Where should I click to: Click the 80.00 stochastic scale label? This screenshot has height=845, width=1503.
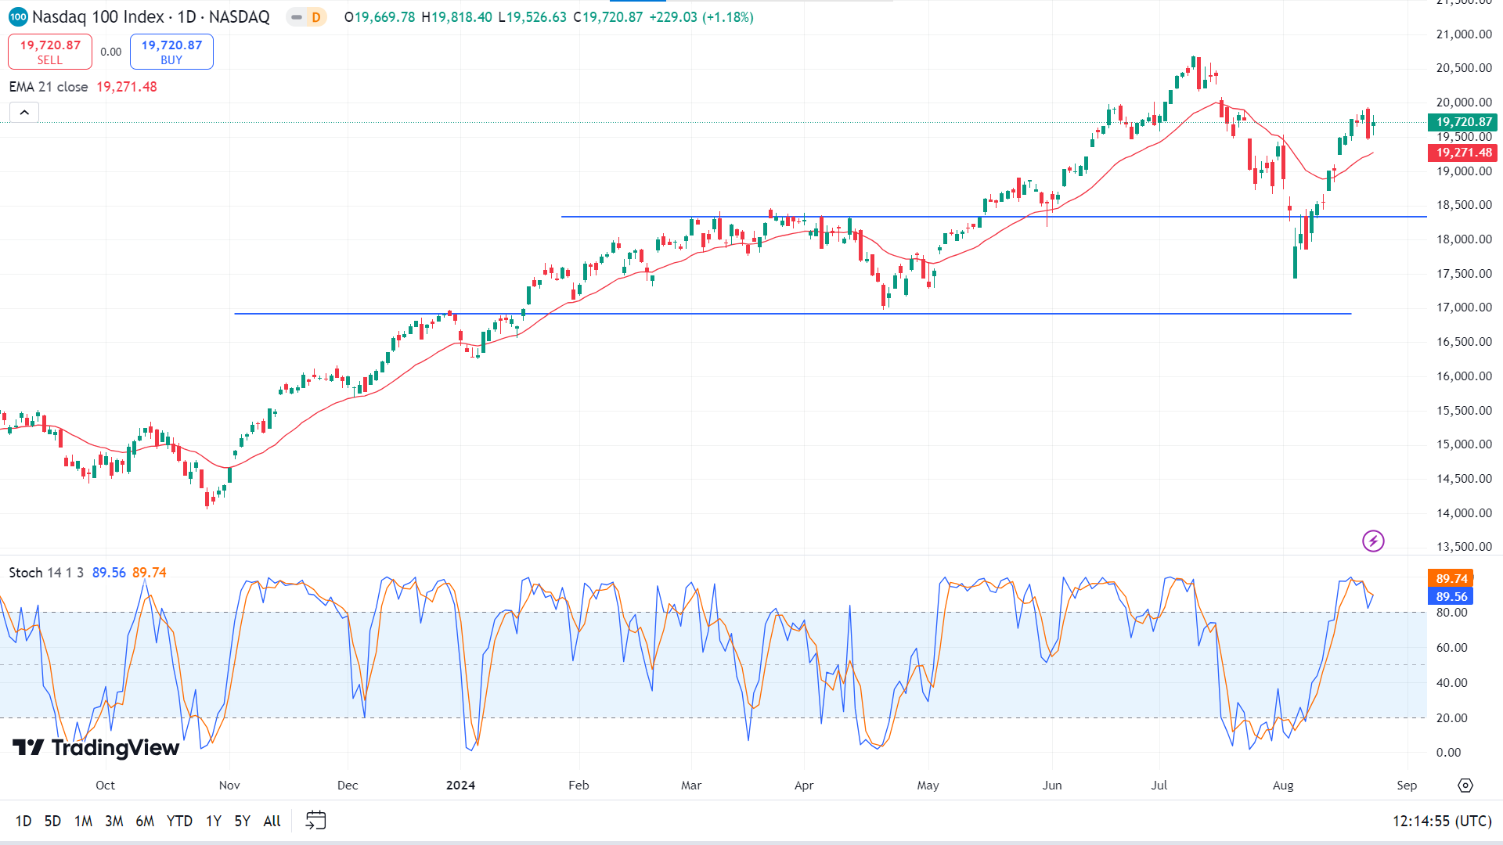pyautogui.click(x=1451, y=613)
